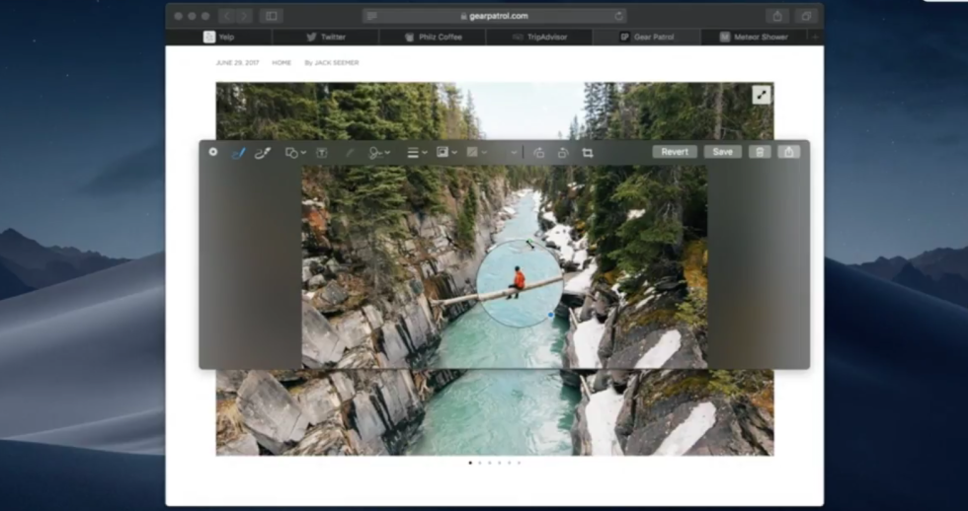
Task: Click the gearpatrol.com address field
Action: point(495,16)
